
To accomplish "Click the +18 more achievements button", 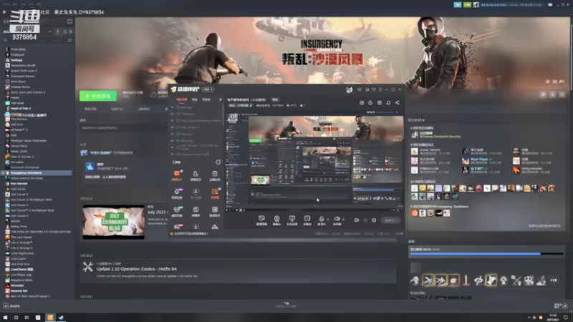I will [x=554, y=280].
